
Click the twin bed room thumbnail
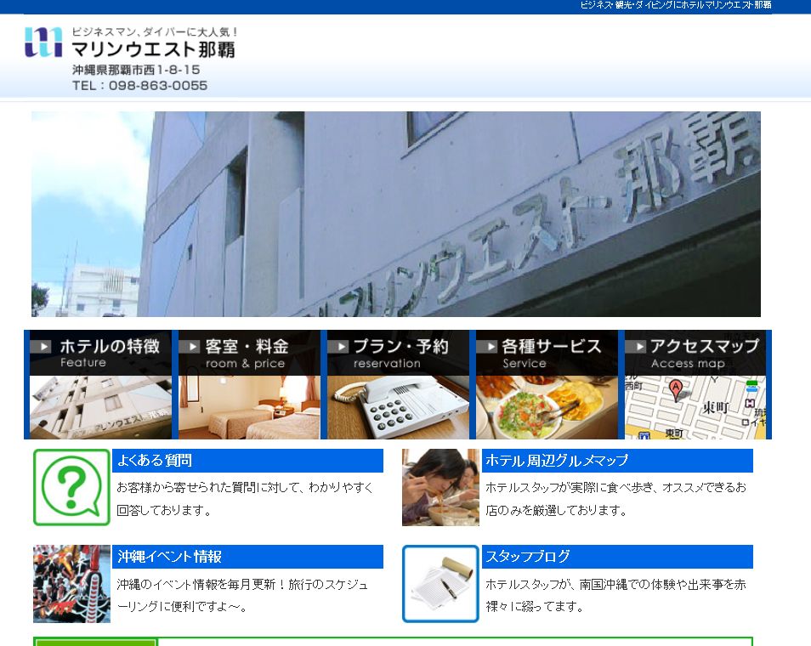249,407
